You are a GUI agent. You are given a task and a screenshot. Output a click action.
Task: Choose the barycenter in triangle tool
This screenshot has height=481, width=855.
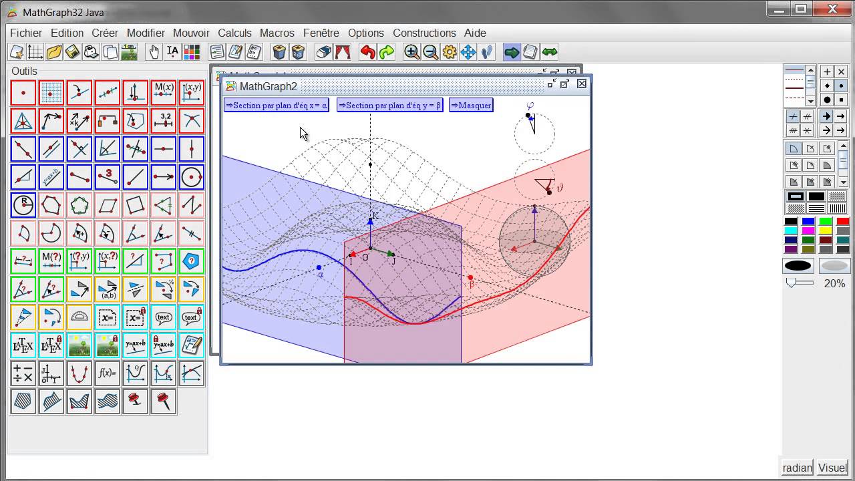(x=23, y=121)
